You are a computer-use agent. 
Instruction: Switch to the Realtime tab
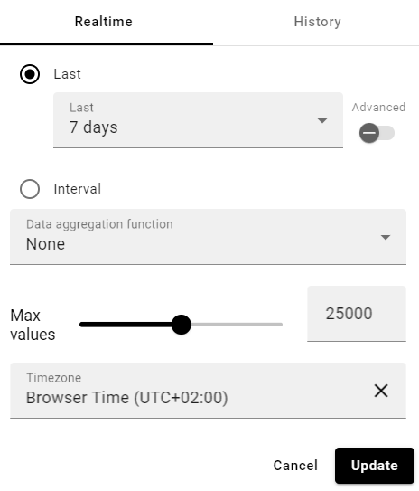click(x=104, y=22)
